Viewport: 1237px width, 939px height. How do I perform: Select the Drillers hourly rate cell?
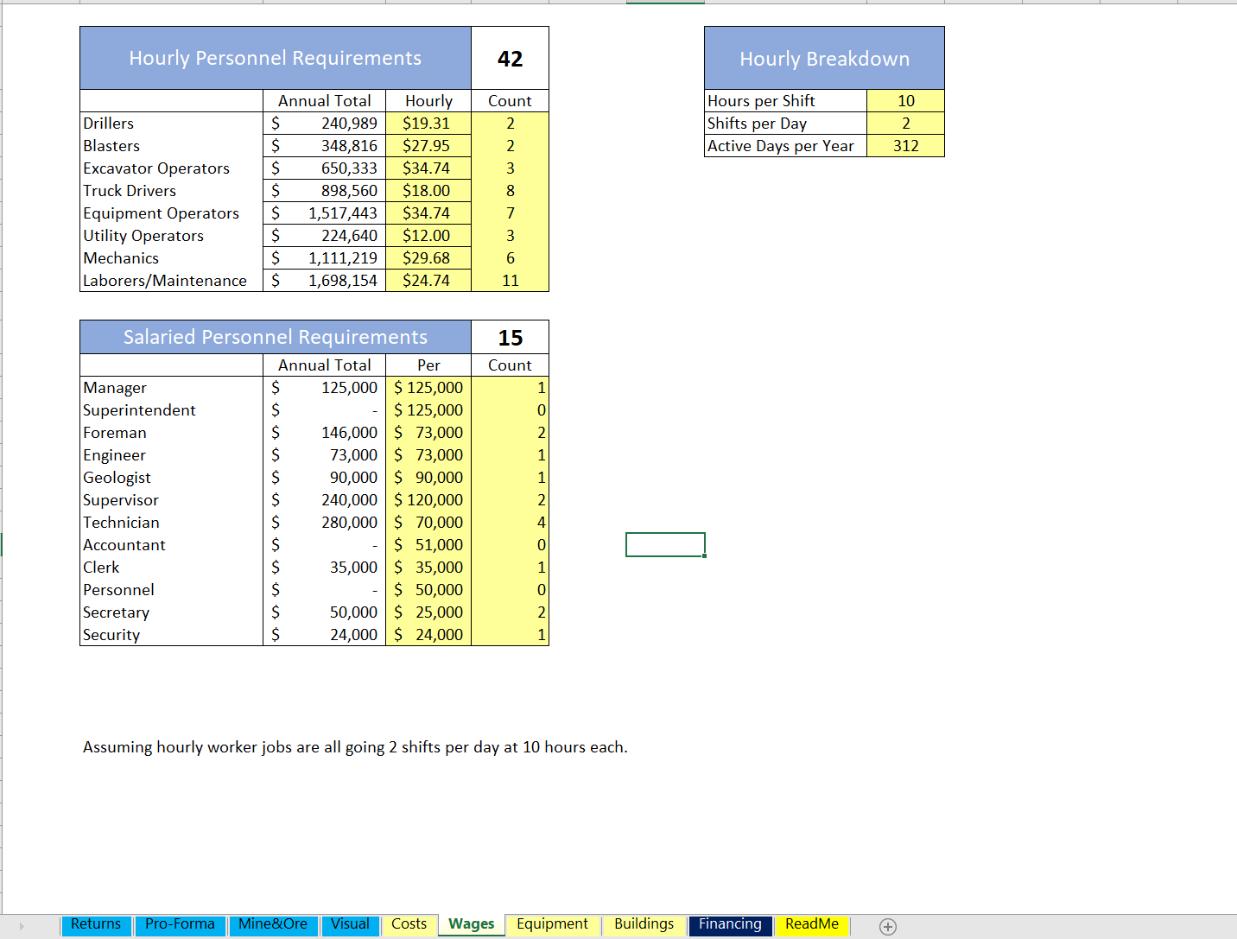tap(428, 124)
